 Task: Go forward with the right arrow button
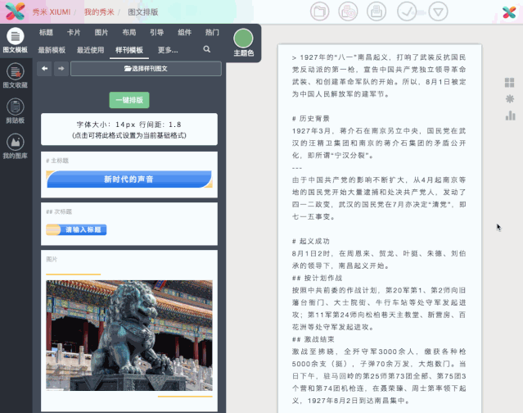coord(61,69)
